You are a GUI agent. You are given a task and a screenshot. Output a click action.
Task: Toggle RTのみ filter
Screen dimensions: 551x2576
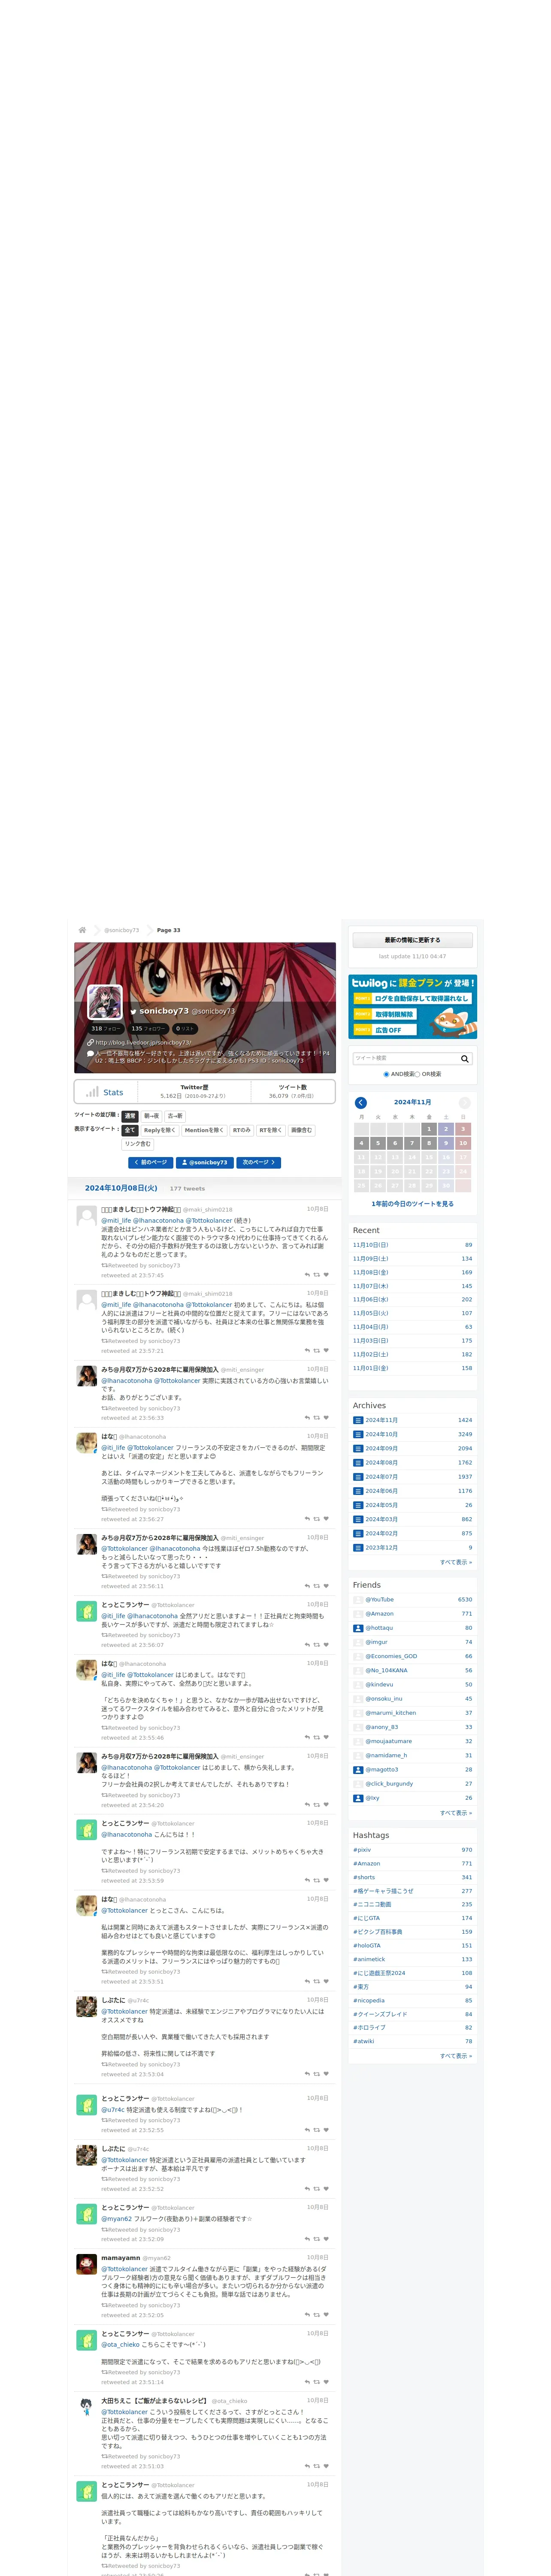point(242,1130)
